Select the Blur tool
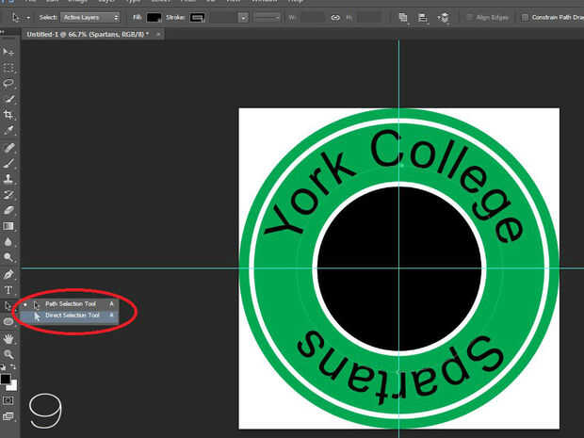The height and width of the screenshot is (438, 584). point(8,242)
